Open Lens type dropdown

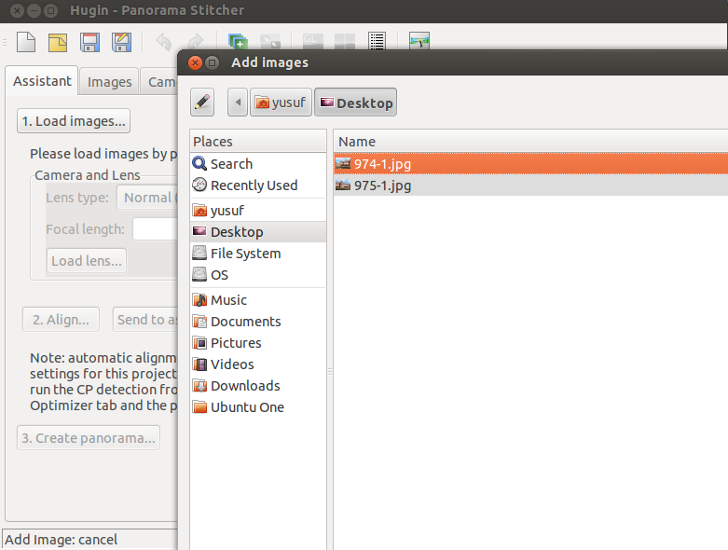[x=147, y=198]
